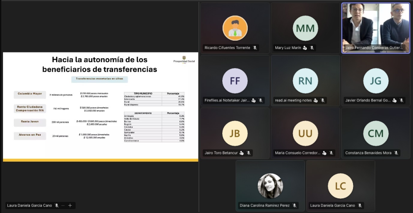Click presenter name Laura Daniela Garcia Cano at bottom-left
Screen dimensions: 413x213
(29, 205)
